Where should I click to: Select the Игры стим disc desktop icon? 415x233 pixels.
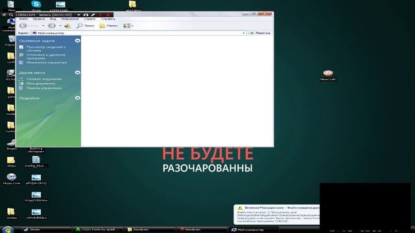(12, 179)
